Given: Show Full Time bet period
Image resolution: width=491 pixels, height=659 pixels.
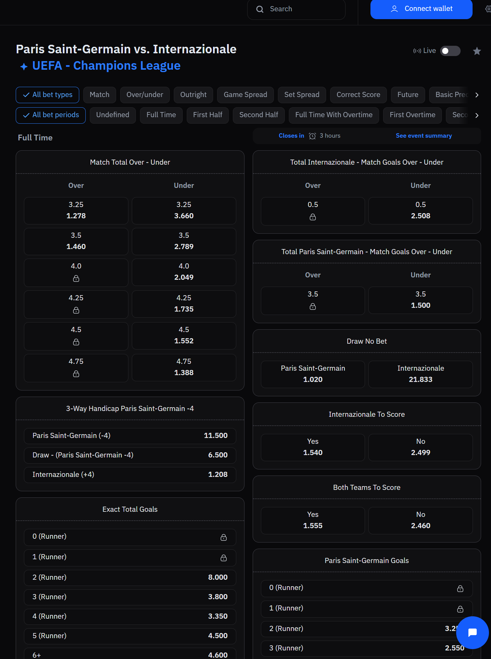Looking at the screenshot, I should [161, 115].
